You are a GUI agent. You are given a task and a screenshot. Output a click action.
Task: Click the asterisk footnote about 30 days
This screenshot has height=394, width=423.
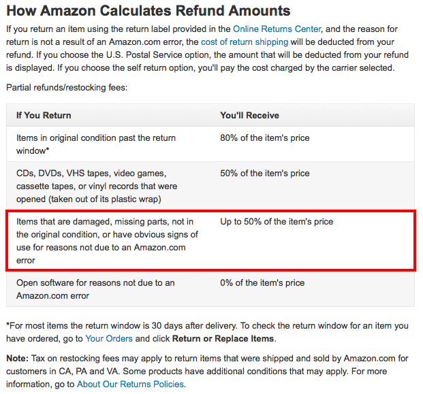[x=207, y=332]
